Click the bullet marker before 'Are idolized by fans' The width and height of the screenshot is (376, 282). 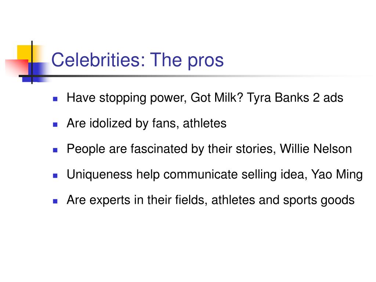click(55, 124)
